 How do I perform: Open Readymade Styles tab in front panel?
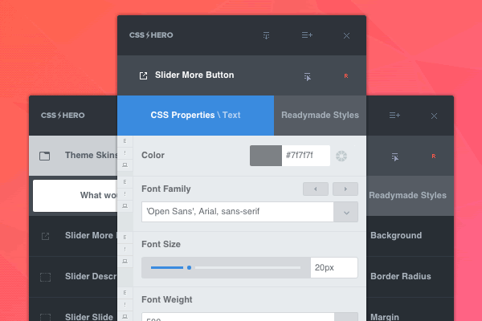pyautogui.click(x=320, y=116)
